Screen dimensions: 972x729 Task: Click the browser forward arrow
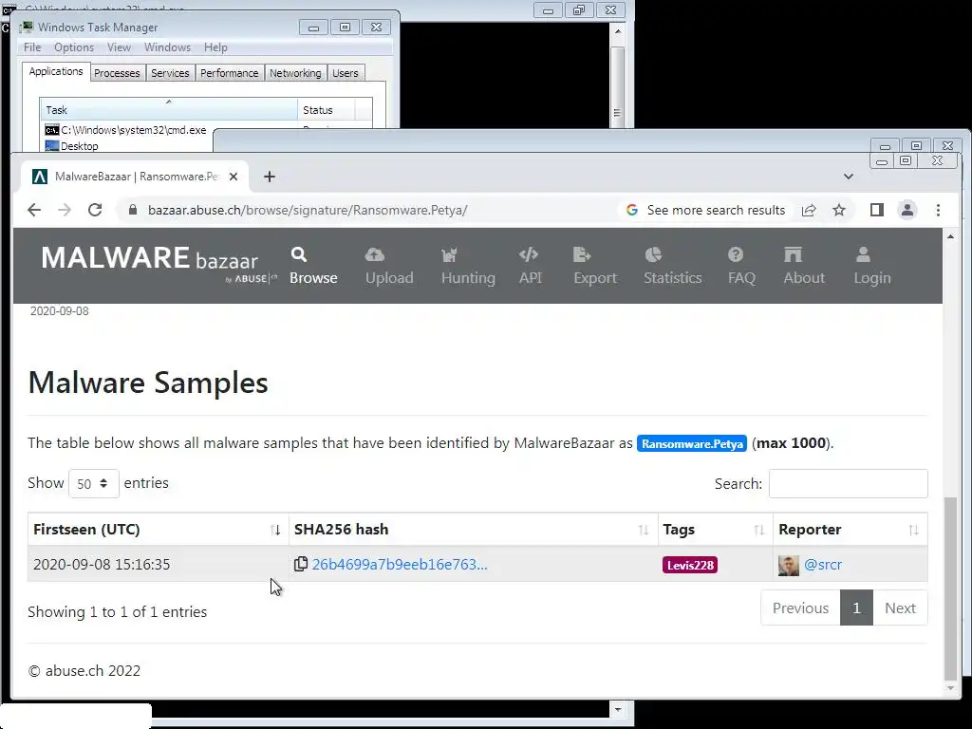pos(65,210)
